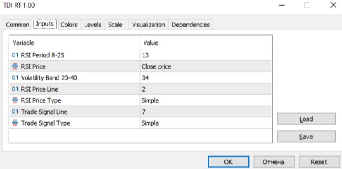Image resolution: width=342 pixels, height=169 pixels.
Task: Click the Value column header
Action: (x=206, y=43)
